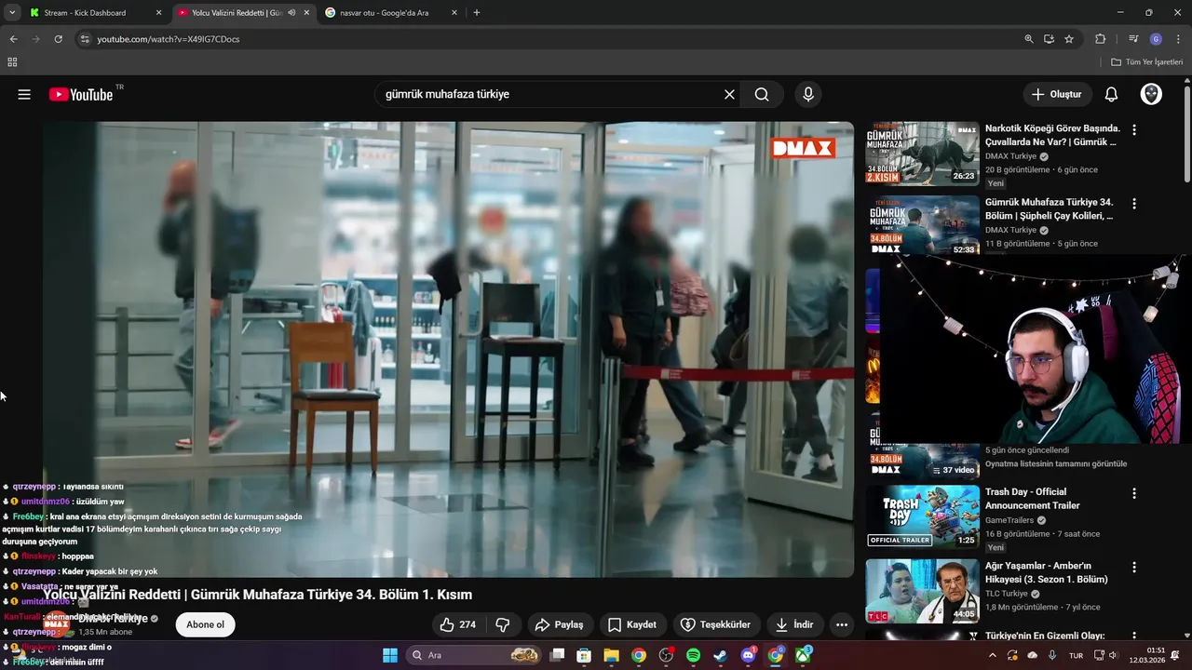Open Chrome three-dot menu
The image size is (1192, 670).
point(1177,39)
